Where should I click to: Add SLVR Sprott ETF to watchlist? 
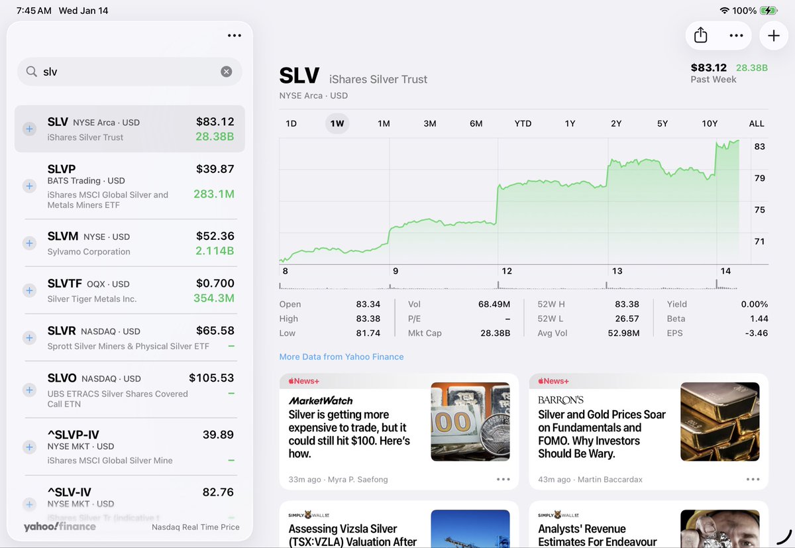[29, 338]
